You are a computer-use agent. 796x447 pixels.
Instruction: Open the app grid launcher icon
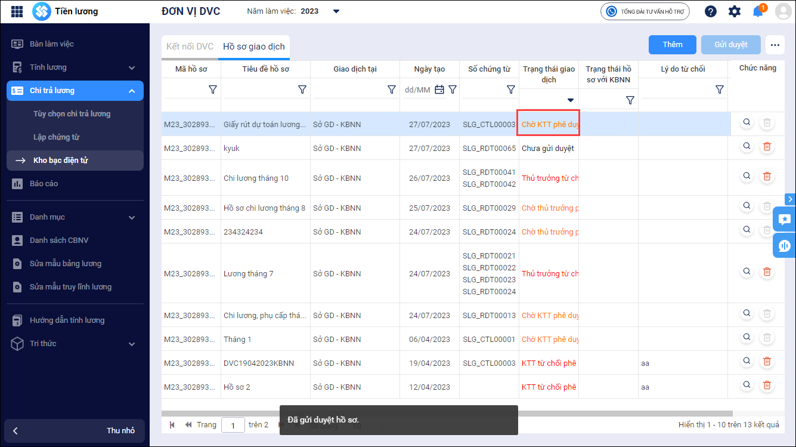pos(17,11)
